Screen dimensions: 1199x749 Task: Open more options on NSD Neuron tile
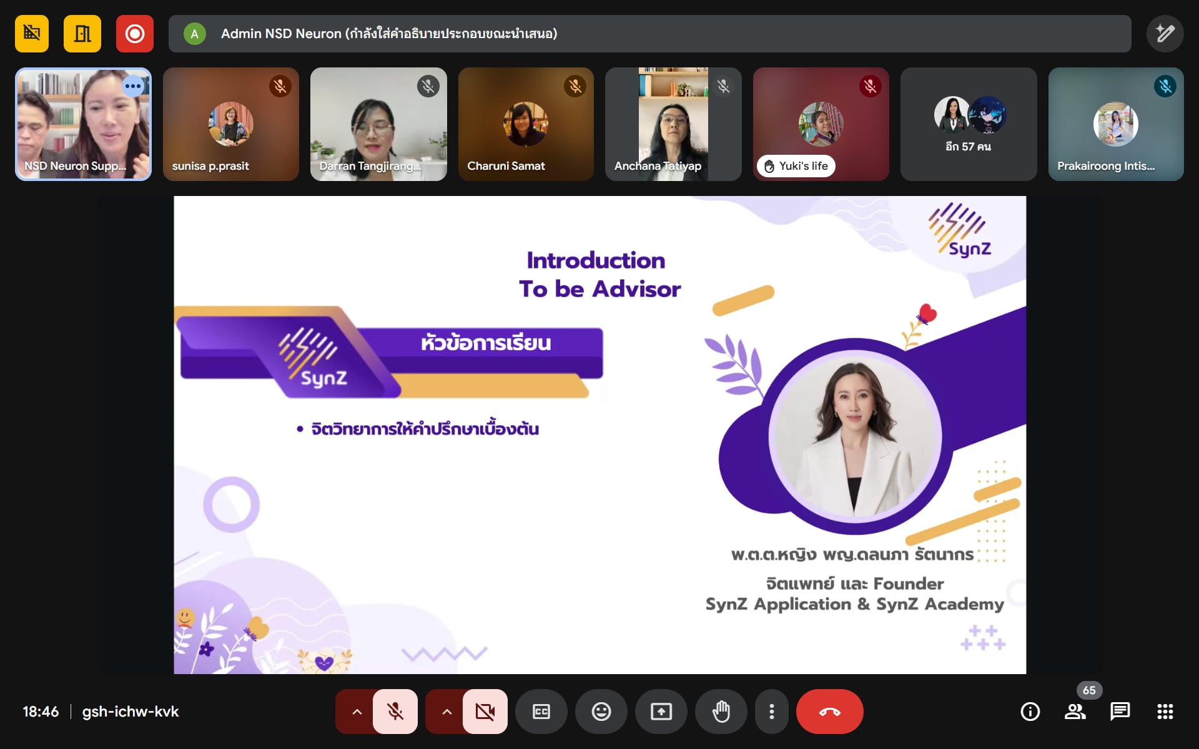(133, 86)
